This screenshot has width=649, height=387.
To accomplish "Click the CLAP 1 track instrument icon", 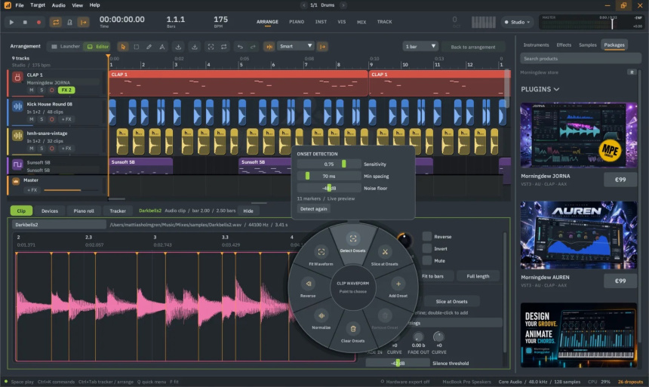I will point(17,78).
